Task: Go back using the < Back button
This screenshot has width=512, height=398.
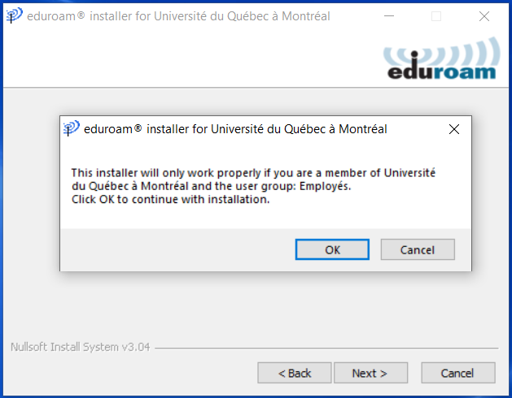Action: click(x=294, y=373)
